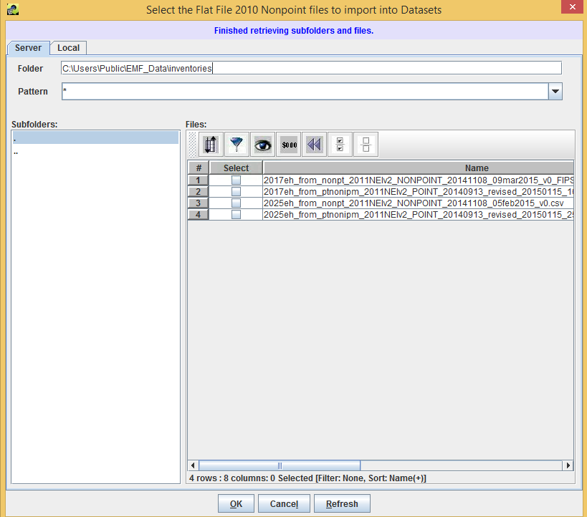Viewport: 587px width, 517px height.
Task: Switch to the Local tab
Action: point(68,47)
